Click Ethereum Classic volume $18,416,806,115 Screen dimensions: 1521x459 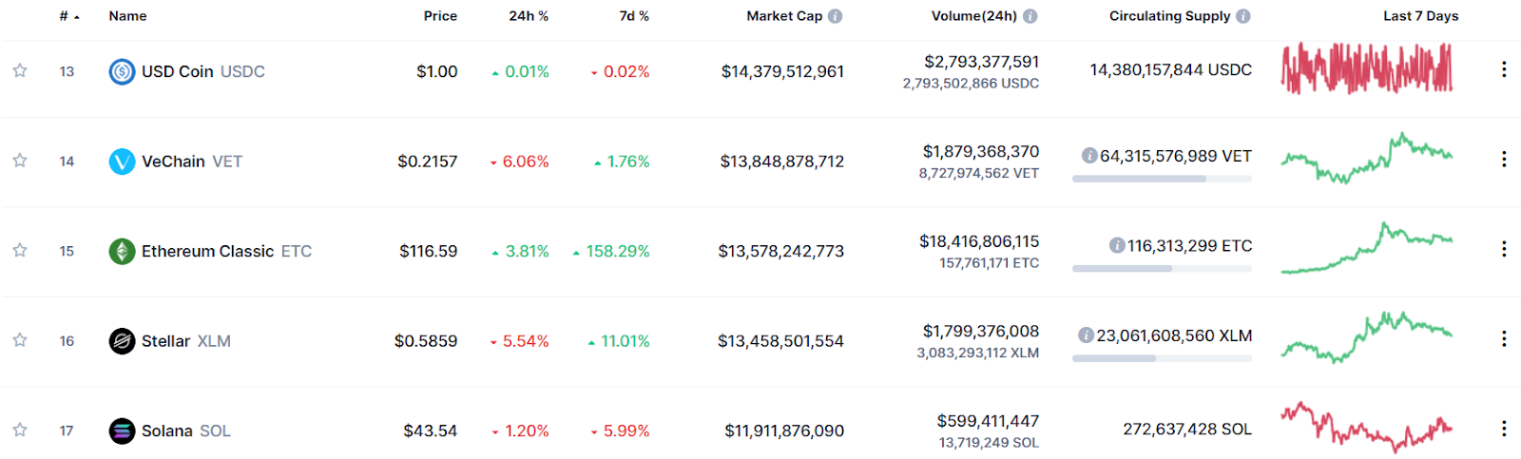point(979,241)
